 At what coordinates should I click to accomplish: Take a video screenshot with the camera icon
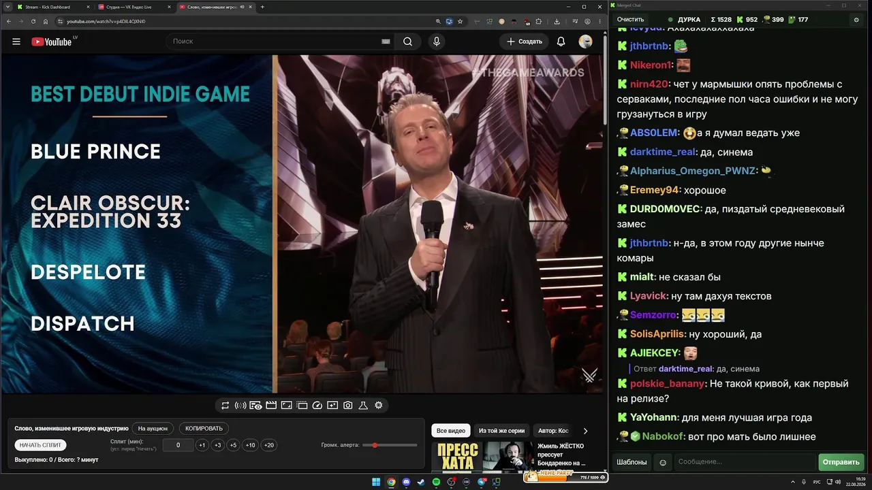348,406
